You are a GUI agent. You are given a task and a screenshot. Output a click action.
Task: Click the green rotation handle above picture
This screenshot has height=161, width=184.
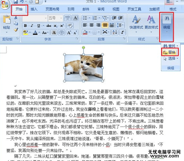point(83,47)
